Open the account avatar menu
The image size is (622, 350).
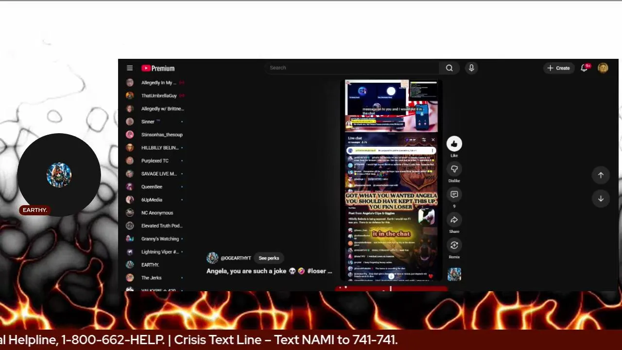click(x=603, y=68)
